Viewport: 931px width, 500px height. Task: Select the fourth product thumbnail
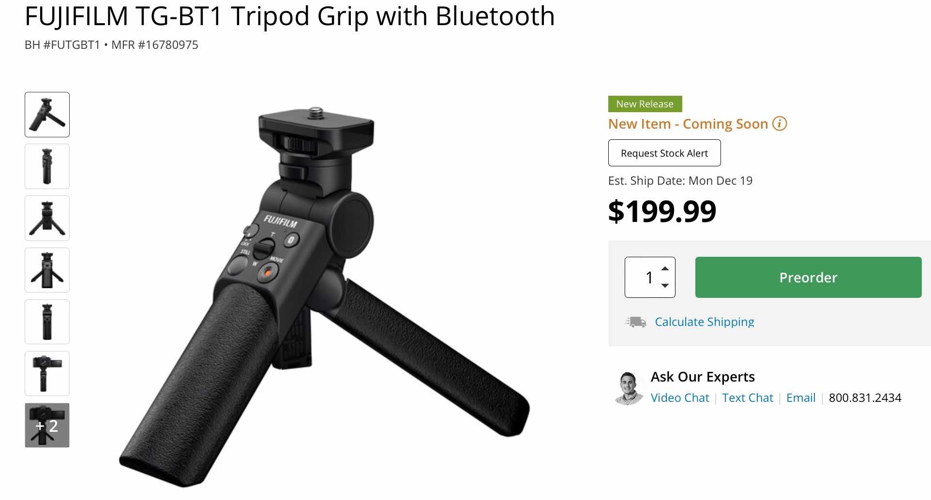click(x=47, y=270)
